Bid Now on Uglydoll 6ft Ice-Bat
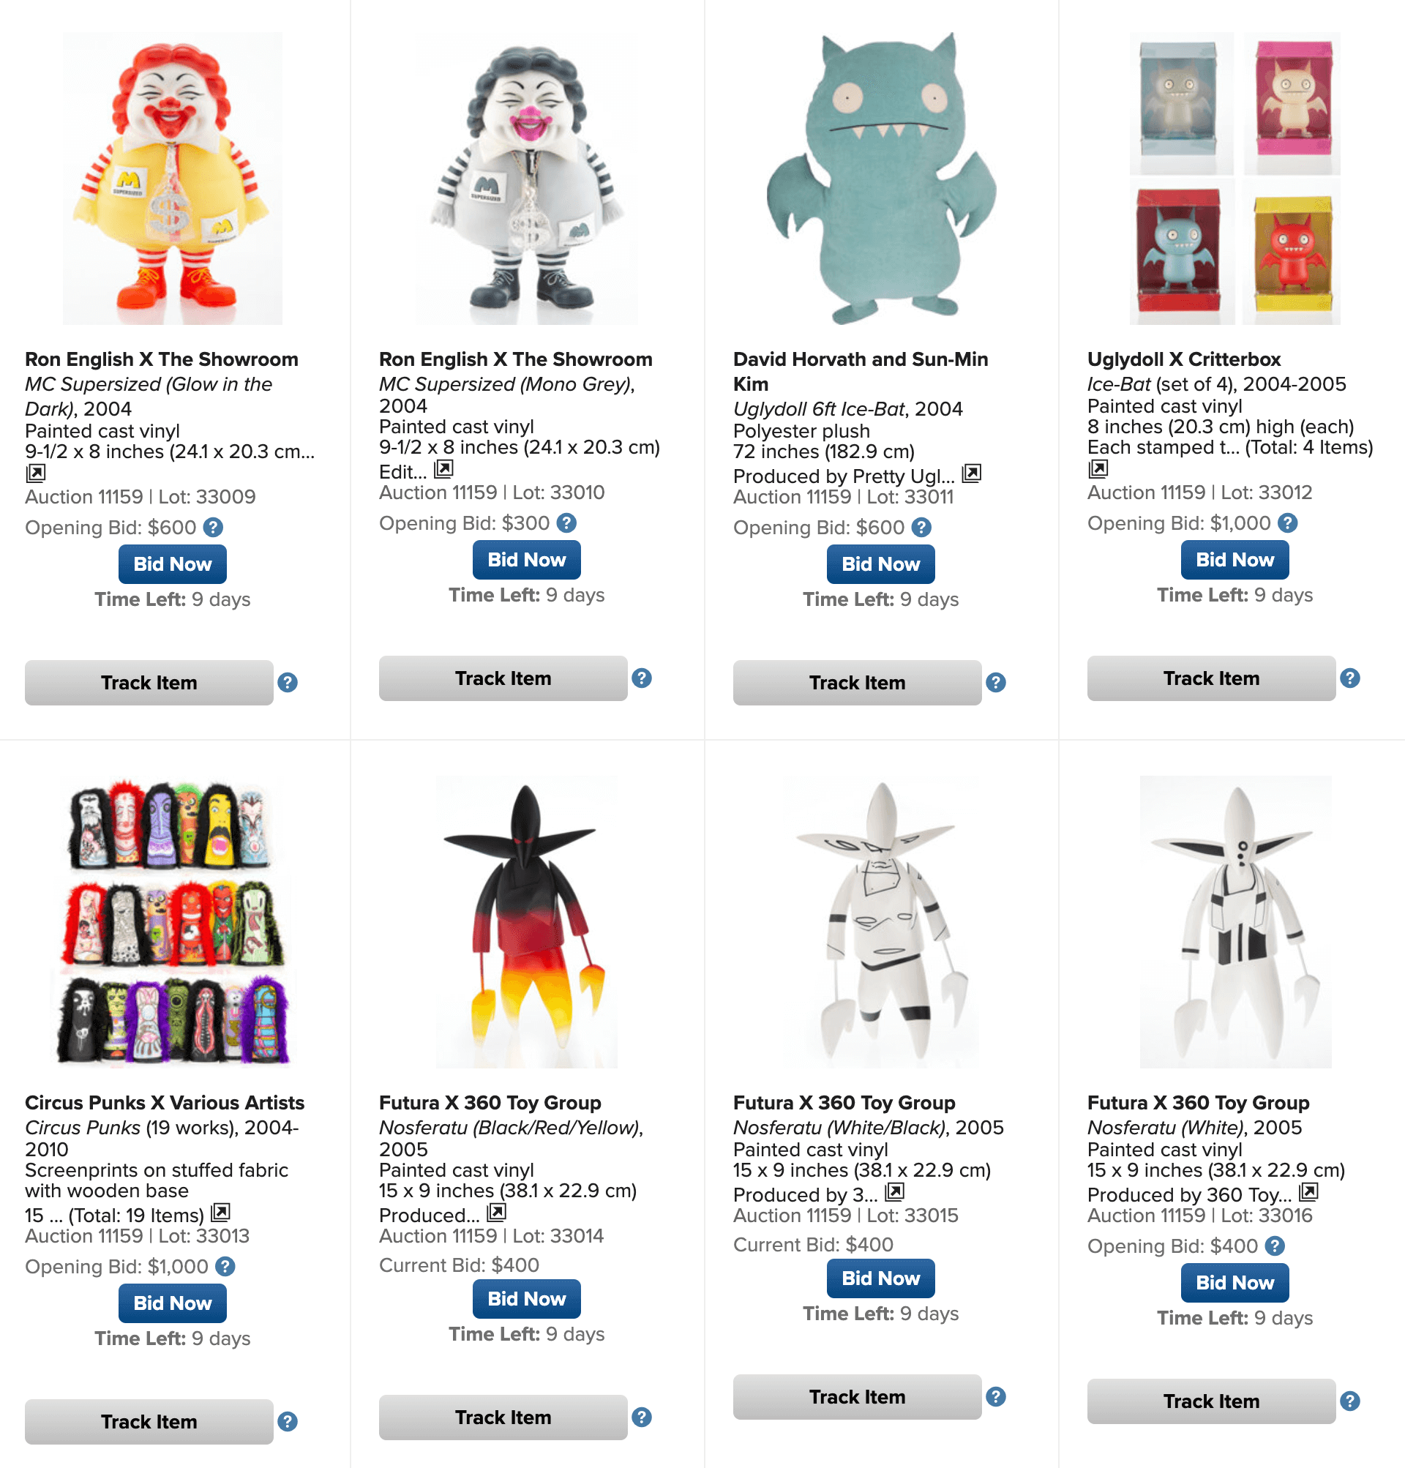Image resolution: width=1405 pixels, height=1468 pixels. (880, 564)
